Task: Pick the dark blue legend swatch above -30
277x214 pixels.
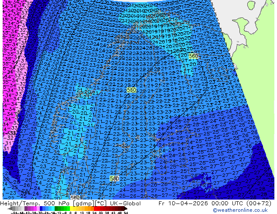Action: (41, 208)
